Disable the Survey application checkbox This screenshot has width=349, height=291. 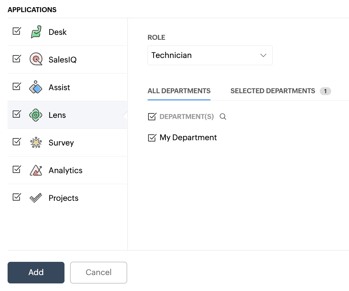[x=17, y=142]
